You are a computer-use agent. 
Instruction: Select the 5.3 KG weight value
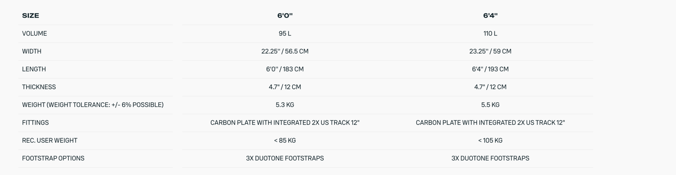click(285, 105)
